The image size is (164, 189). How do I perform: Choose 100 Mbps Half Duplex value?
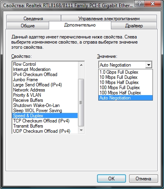click(x=126, y=93)
